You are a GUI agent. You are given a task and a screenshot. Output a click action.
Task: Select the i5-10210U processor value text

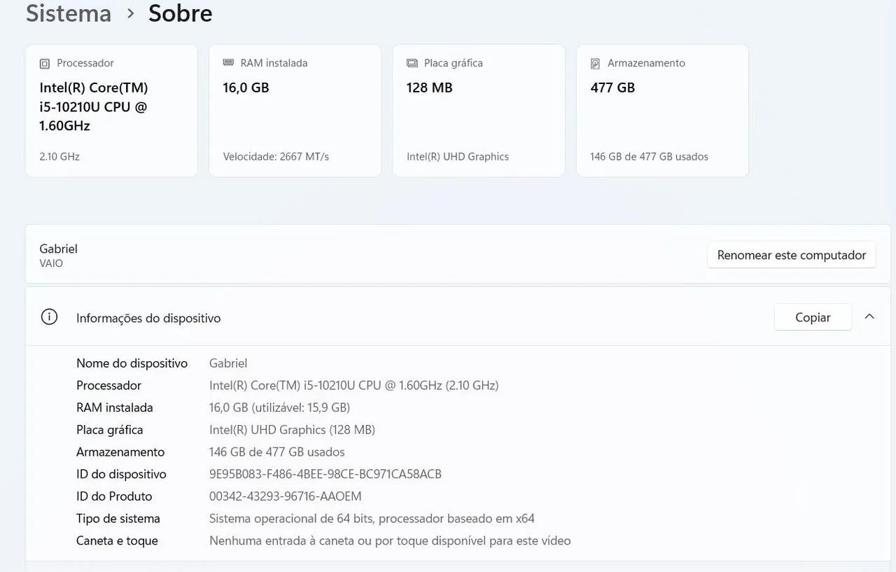click(353, 386)
